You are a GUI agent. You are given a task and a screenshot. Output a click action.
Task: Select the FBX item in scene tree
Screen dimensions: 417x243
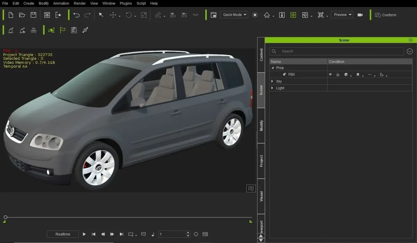292,75
